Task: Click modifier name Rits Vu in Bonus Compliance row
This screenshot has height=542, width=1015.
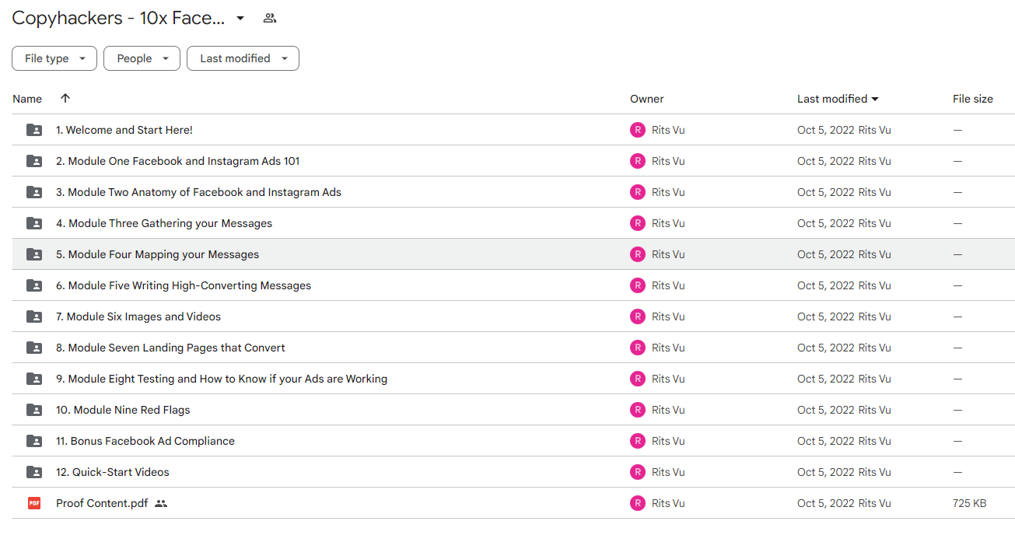Action: click(x=875, y=441)
